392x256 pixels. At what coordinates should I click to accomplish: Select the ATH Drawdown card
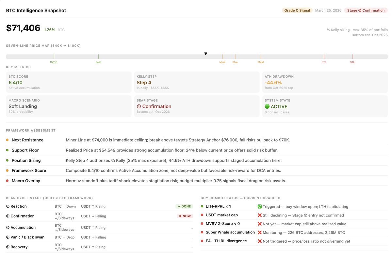(x=325, y=82)
